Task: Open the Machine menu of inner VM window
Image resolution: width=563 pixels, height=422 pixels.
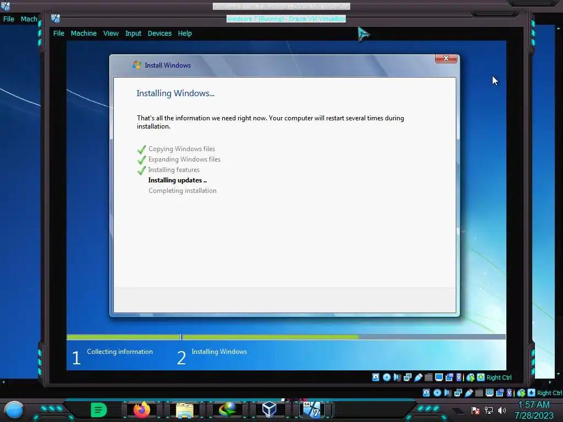Action: pos(84,34)
